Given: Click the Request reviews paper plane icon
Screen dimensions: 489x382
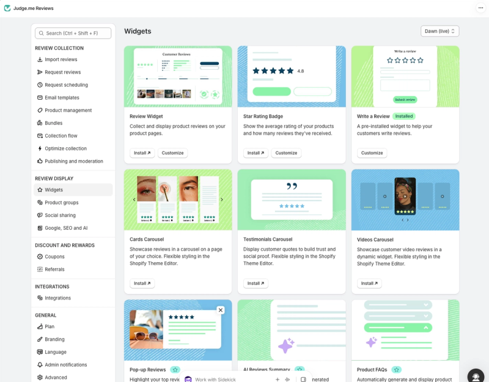Looking at the screenshot, I should [x=40, y=72].
